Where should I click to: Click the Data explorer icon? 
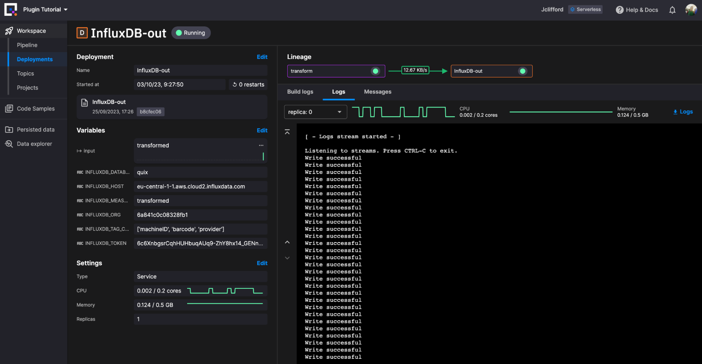click(9, 144)
